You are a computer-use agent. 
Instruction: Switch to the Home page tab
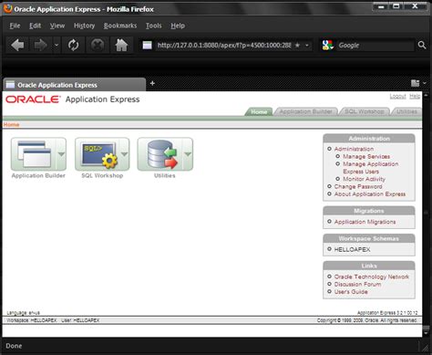click(x=259, y=111)
